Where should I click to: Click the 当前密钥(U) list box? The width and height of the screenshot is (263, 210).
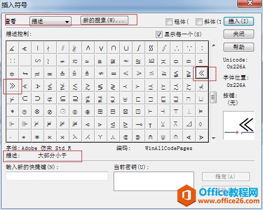[x=154, y=181]
